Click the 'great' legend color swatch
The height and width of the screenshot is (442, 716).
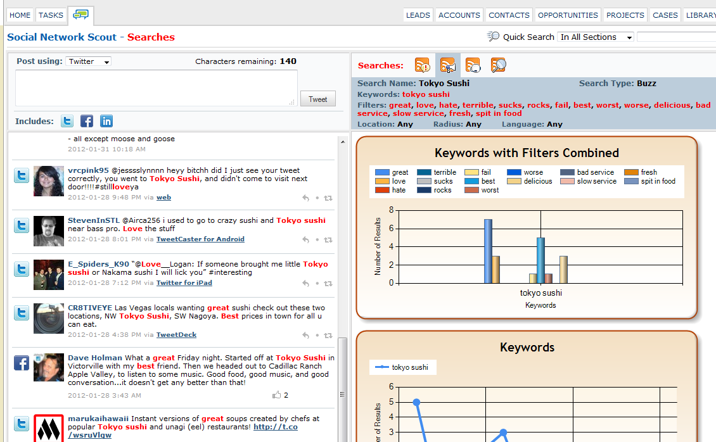(x=381, y=172)
